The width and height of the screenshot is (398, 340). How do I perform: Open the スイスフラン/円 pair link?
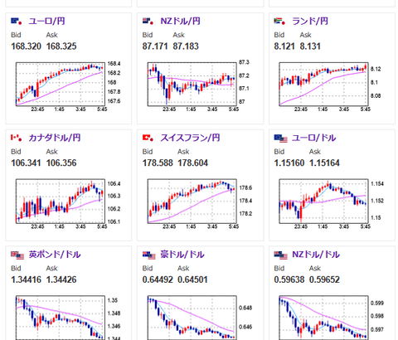click(190, 138)
